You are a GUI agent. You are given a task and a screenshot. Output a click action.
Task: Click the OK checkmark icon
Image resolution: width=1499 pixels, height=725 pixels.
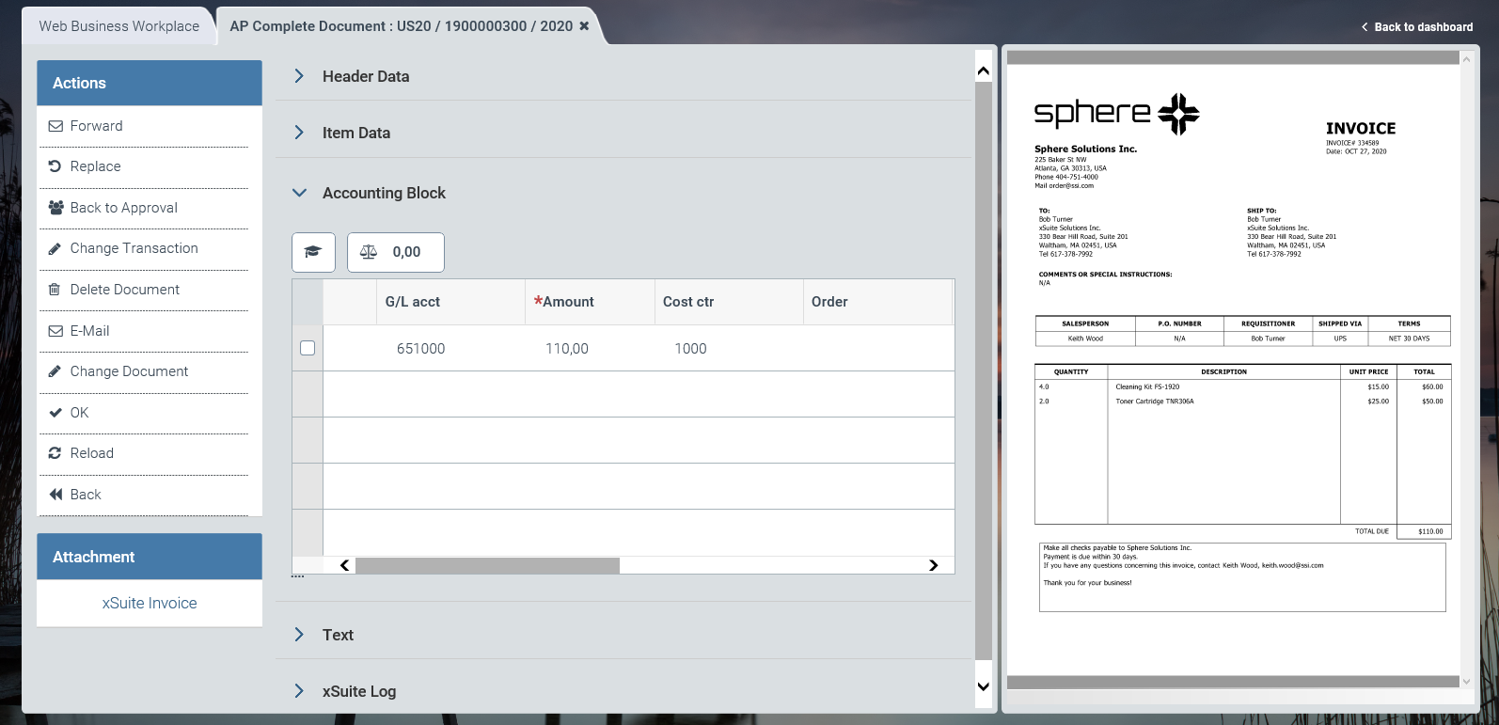click(x=55, y=413)
